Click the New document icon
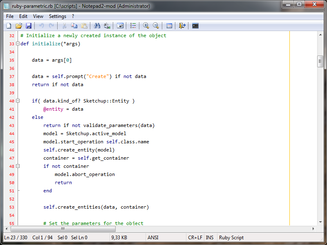Screen dimensions: 327x245 [9, 26]
